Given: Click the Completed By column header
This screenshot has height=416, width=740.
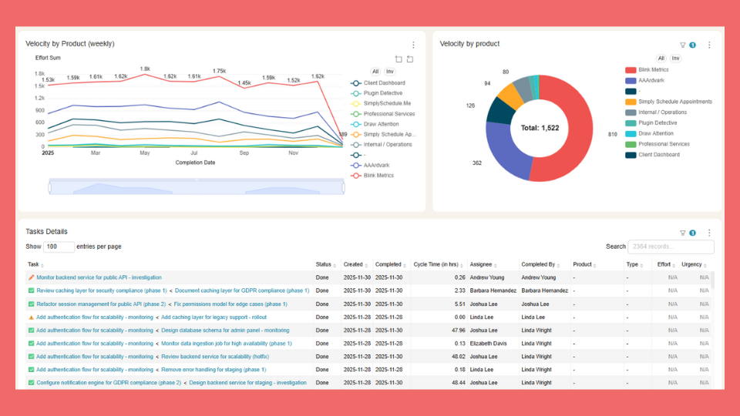Looking at the screenshot, I should (x=539, y=264).
